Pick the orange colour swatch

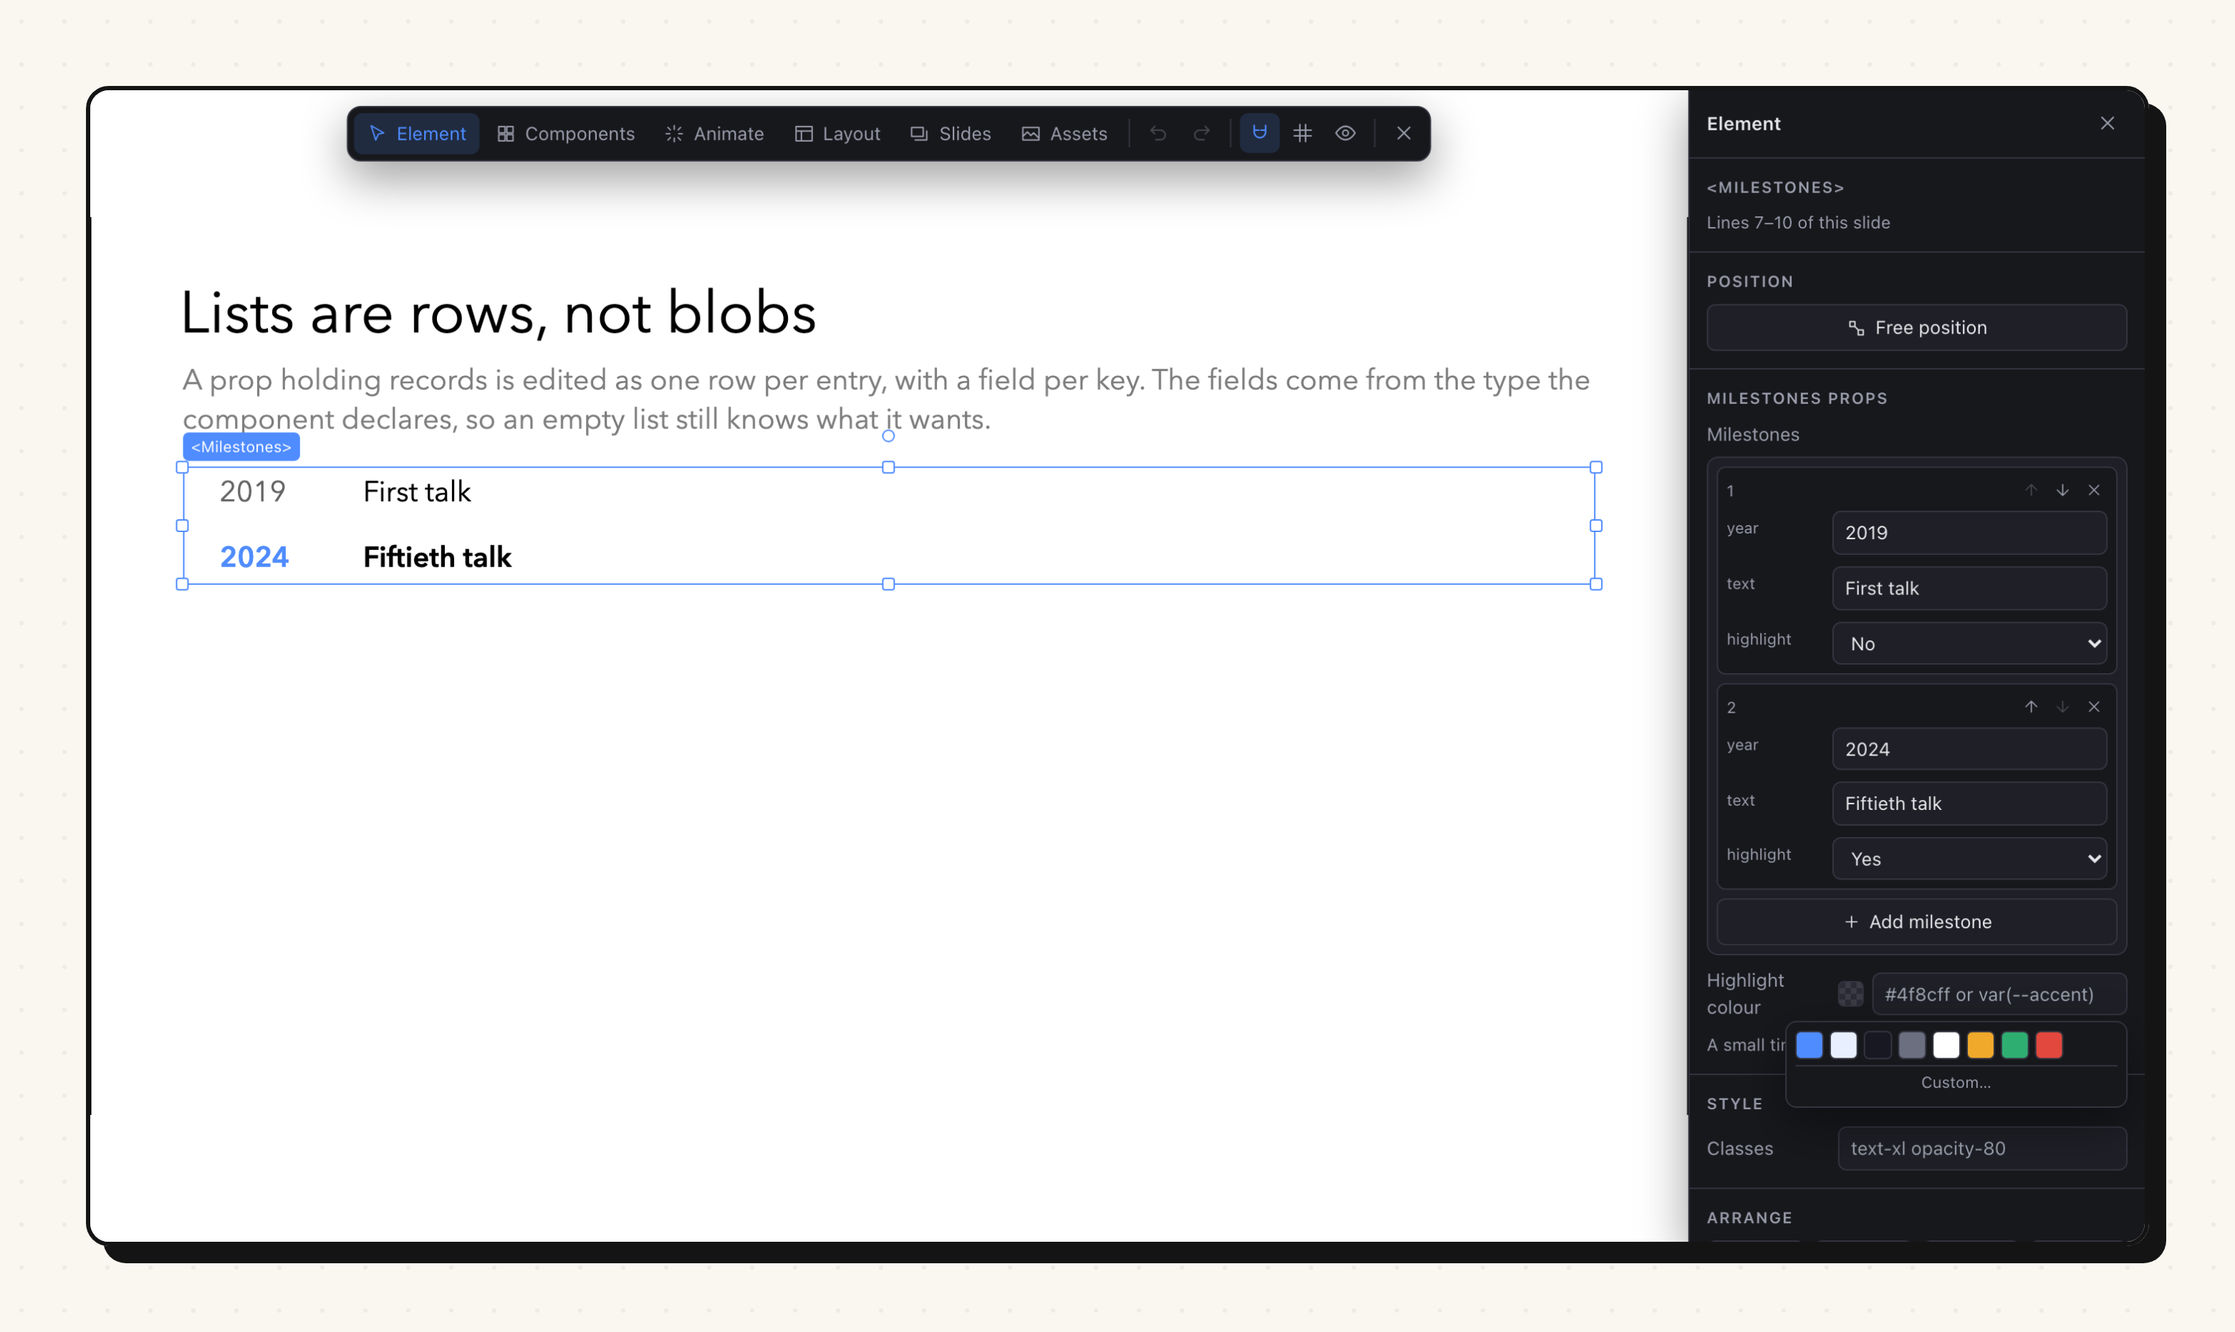1980,1045
